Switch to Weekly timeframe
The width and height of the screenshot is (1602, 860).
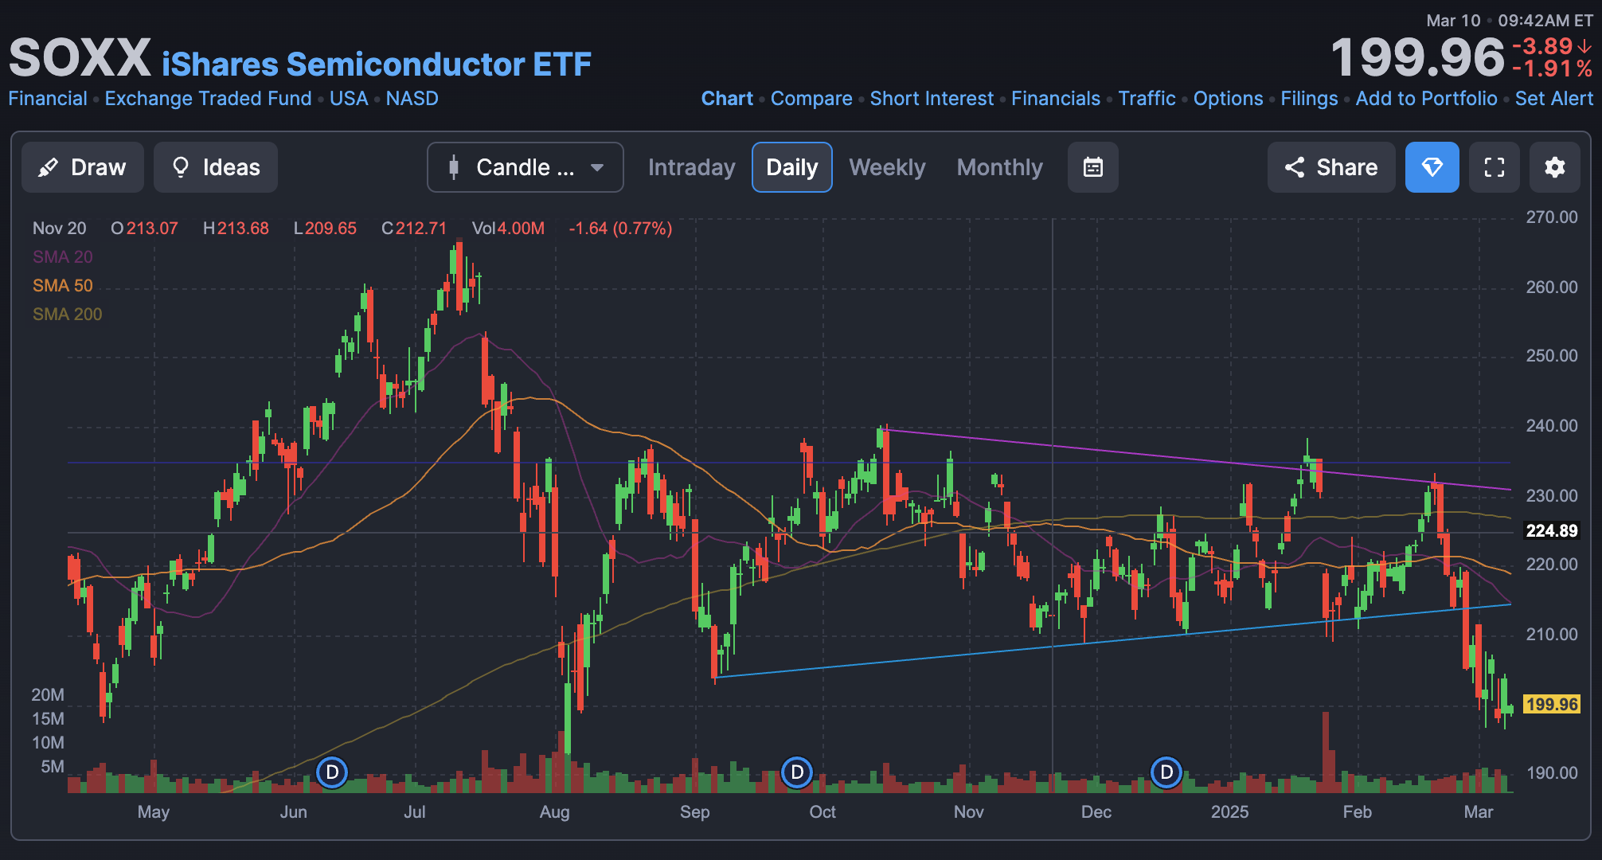point(887,167)
